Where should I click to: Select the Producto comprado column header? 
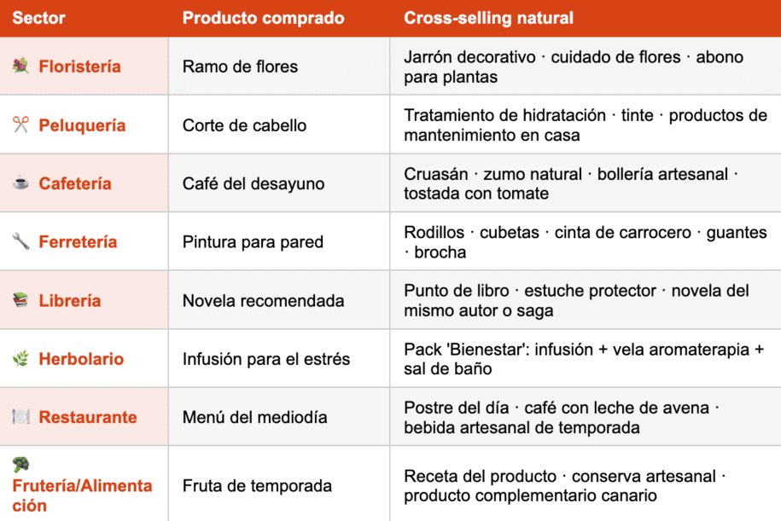click(x=263, y=18)
